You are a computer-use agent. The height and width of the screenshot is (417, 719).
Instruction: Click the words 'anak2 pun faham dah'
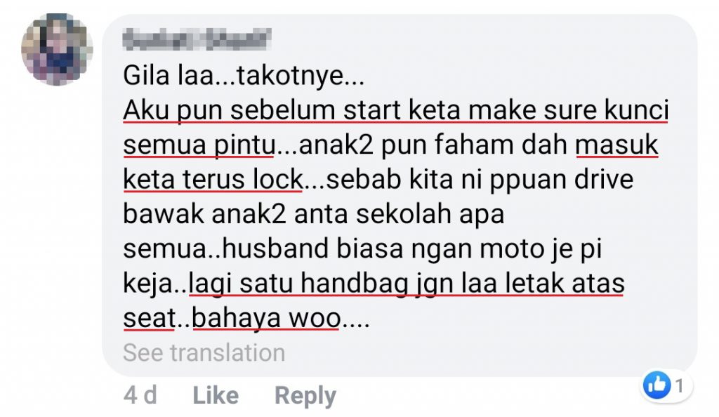(433, 145)
